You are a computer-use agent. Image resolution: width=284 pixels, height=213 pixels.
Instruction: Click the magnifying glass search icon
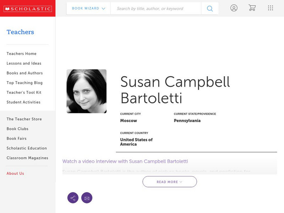pos(210,9)
